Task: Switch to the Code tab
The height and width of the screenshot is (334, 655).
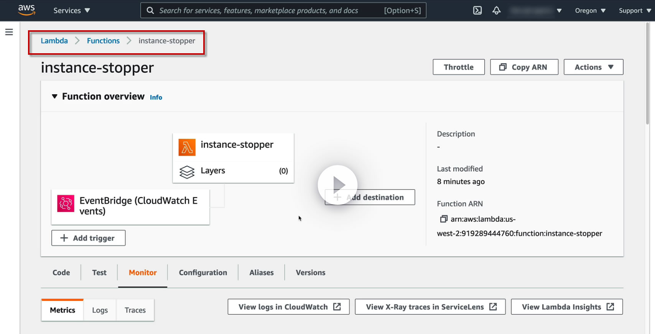Action: click(x=61, y=272)
